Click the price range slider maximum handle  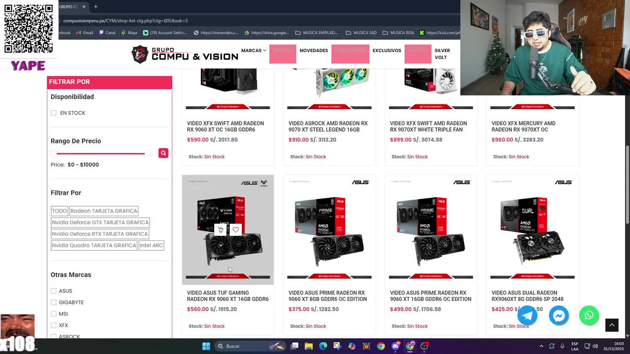tap(148, 153)
